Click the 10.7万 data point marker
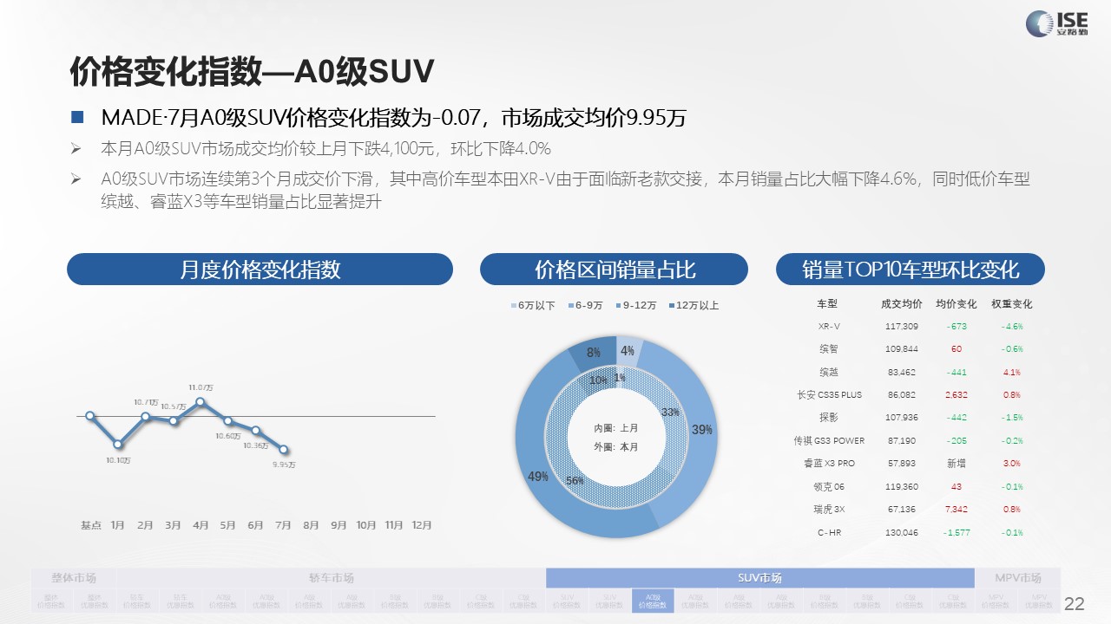1111x624 pixels. click(146, 417)
